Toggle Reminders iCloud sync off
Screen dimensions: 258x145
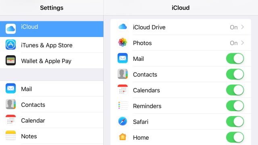235,106
